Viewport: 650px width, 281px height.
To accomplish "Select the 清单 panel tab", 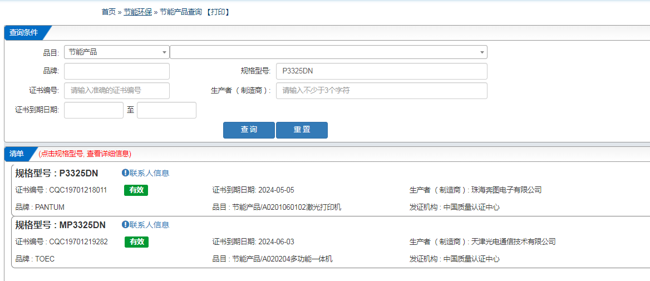I will click(x=17, y=154).
